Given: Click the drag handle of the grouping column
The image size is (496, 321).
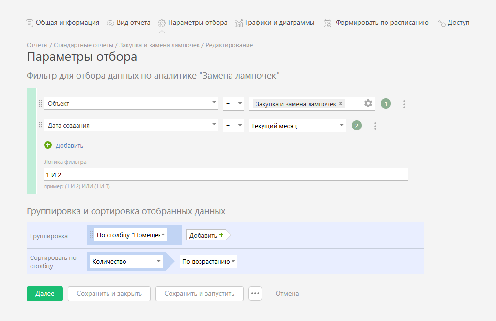Looking at the screenshot, I should tap(91, 235).
